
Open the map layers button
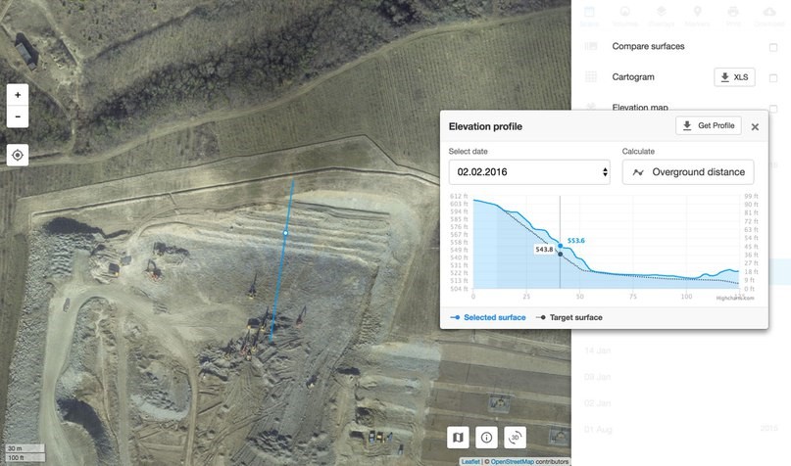coord(459,438)
